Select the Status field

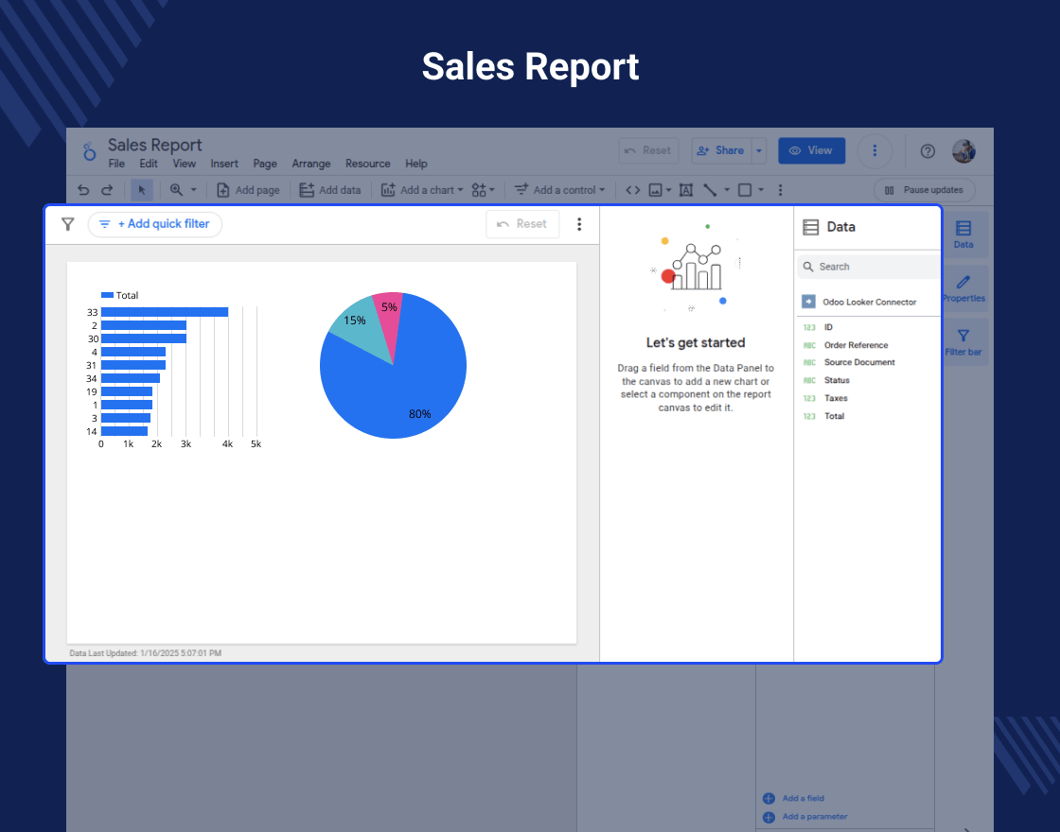[837, 380]
